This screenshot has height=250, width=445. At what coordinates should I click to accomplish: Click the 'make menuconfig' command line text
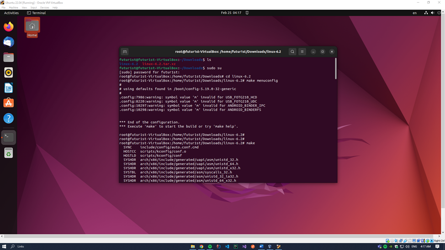click(x=262, y=80)
